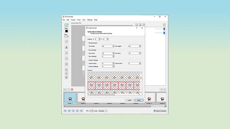
Task: Click the green icon below zoom out
Action: pos(66,78)
